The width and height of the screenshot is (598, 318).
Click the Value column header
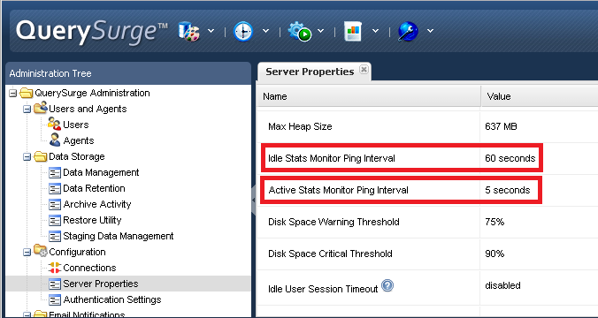[540, 96]
